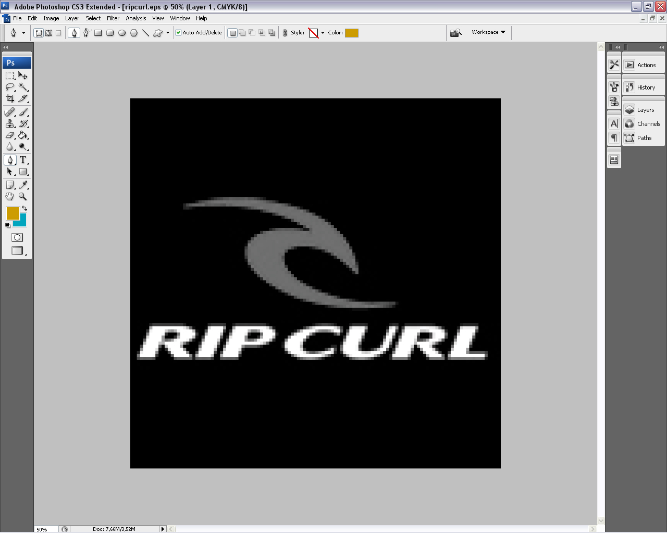Open the Tool Presets panel icon
This screenshot has height=533, width=667.
tap(614, 65)
